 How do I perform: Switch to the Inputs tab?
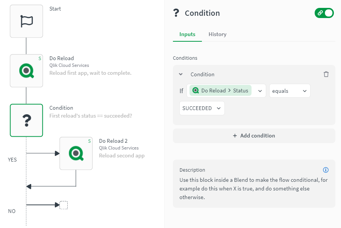187,34
